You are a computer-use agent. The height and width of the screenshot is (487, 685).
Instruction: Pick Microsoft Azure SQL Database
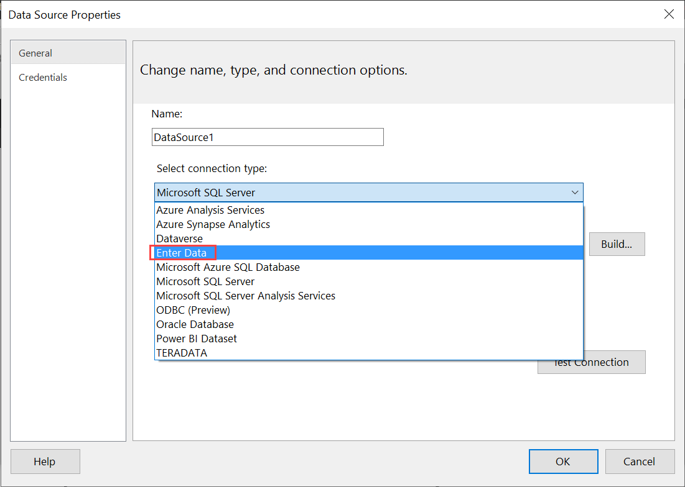tap(369, 267)
